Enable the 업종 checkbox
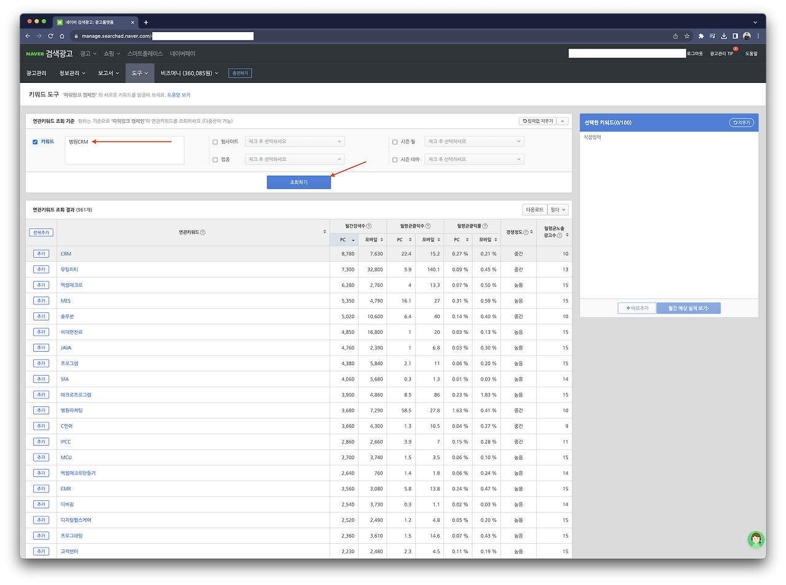The height and width of the screenshot is (585, 786). tap(215, 160)
